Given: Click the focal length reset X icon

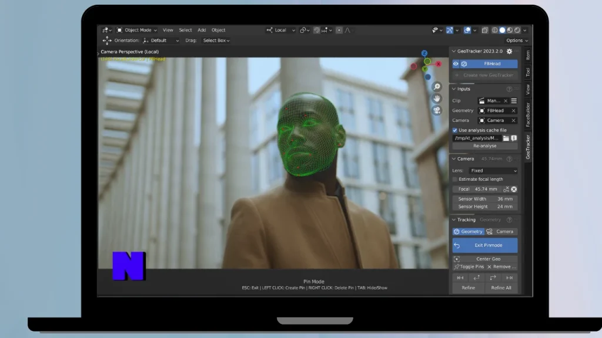Looking at the screenshot, I should 514,189.
